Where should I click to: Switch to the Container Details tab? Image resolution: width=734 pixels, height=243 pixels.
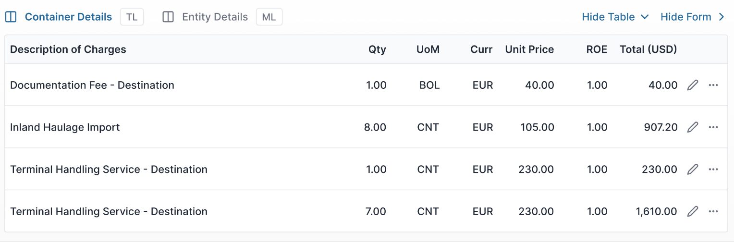68,17
